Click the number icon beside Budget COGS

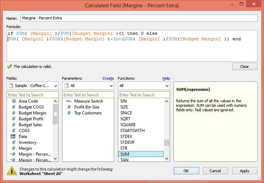(14, 107)
